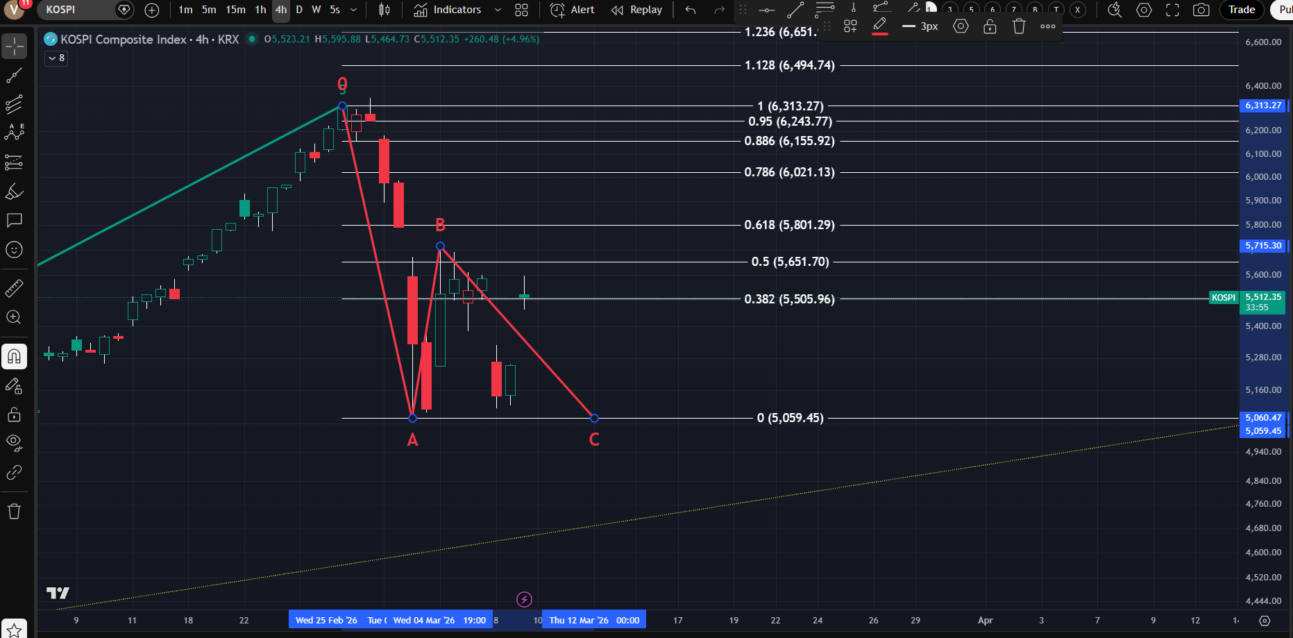Screen dimensions: 1293x638
Task: Take a chart snapshot with camera icon
Action: (1201, 10)
